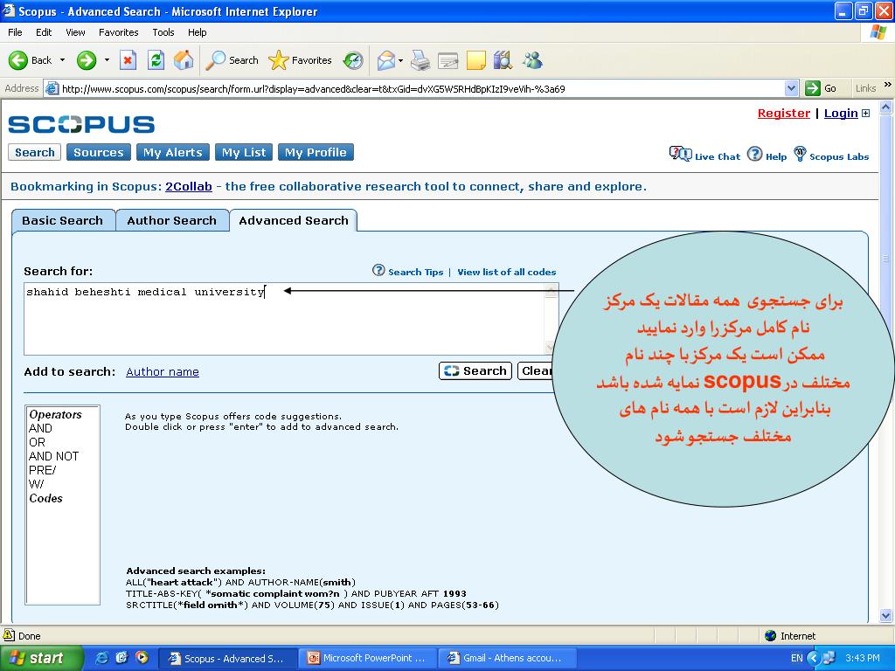Click page scrollbar up arrow

pos(886,107)
